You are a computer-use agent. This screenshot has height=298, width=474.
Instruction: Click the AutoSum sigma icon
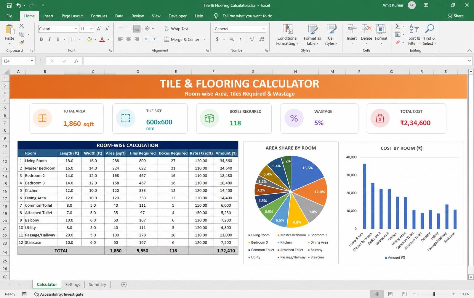pos(398,26)
